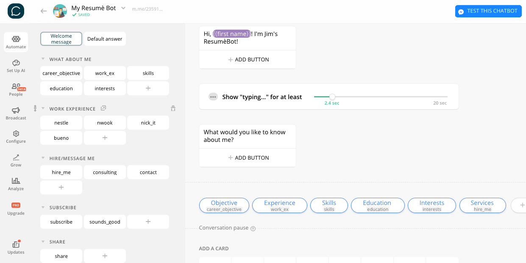Click the WORK EXPERIENCE share link icon
Screen dimensions: 526x263
pyautogui.click(x=103, y=108)
